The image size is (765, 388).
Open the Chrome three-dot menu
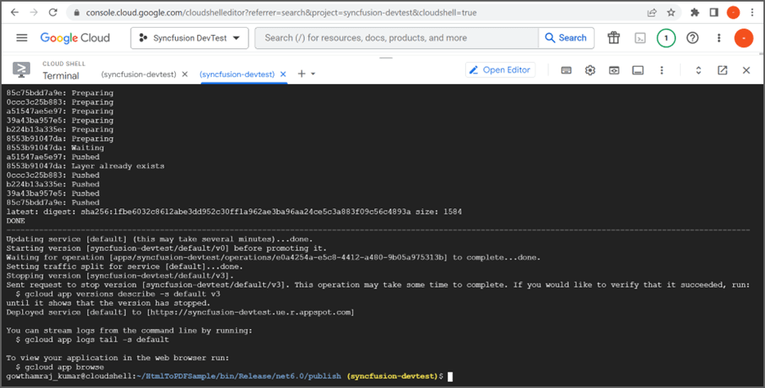tap(752, 13)
